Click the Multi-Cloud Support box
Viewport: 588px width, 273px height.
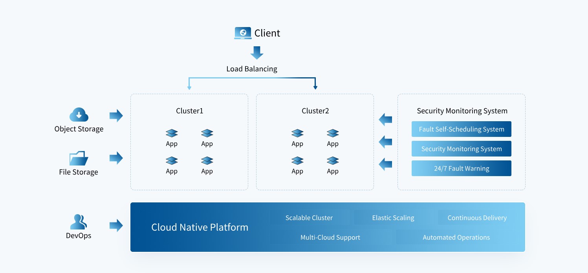coord(330,237)
